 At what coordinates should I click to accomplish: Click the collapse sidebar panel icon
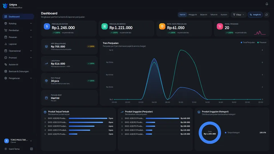tap(31, 149)
